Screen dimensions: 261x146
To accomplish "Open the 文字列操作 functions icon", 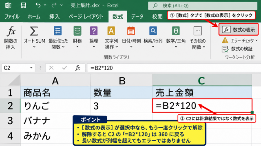I will pos(111,31).
